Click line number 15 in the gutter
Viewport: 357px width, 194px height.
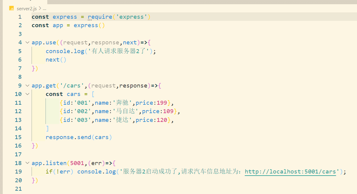click(x=18, y=137)
